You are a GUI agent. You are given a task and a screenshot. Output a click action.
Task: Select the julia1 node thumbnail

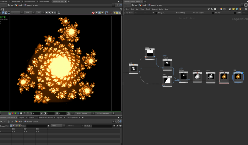pos(134,69)
